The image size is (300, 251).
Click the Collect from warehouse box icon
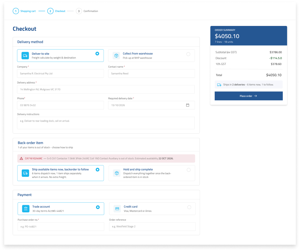(116, 56)
